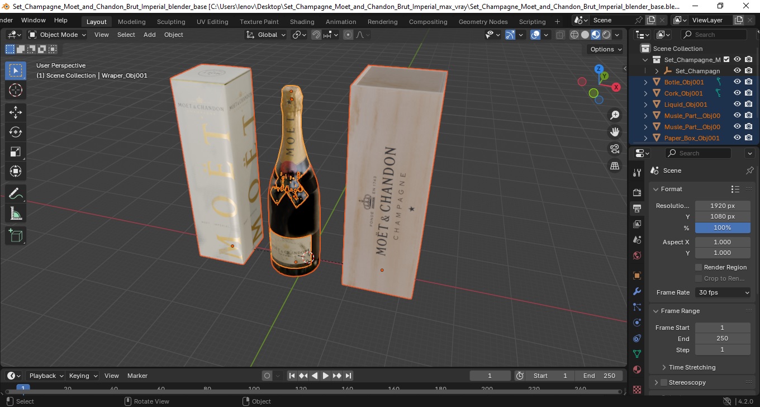Choose the Rotate tool
Screen dimensions: 760x407
click(x=16, y=132)
